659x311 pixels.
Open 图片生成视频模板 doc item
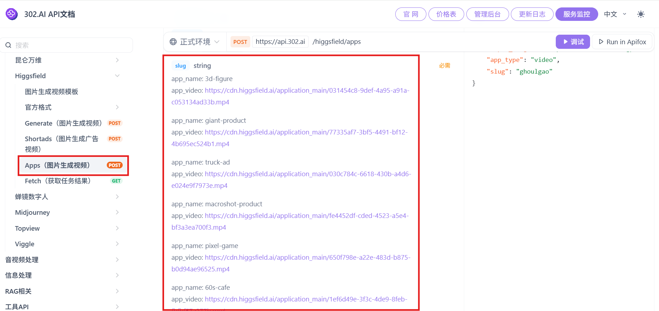tap(51, 92)
